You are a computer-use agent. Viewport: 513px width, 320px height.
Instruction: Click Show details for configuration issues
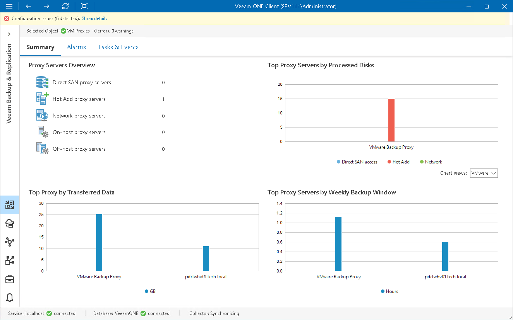point(94,18)
